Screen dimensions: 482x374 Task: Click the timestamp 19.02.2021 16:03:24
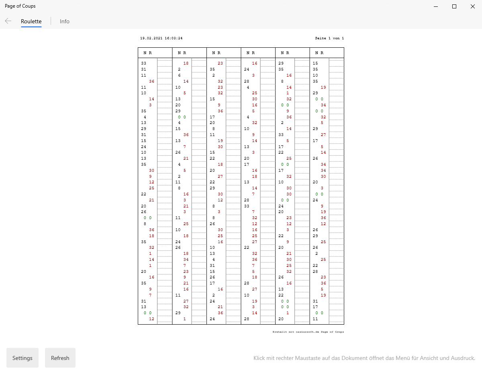coord(161,38)
